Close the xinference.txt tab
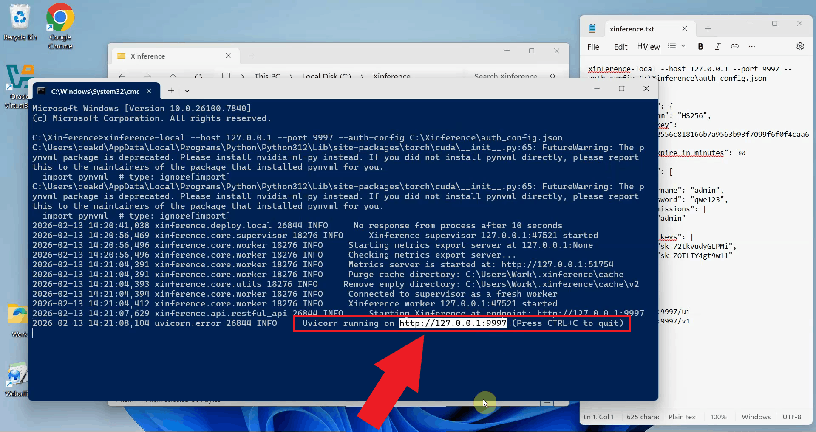Image resolution: width=816 pixels, height=432 pixels. tap(684, 29)
